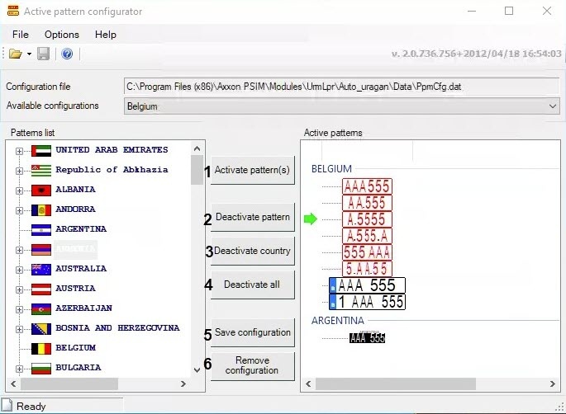The image size is (566, 414).
Task: Select the A.5555 Belgium plate pattern
Action: (367, 219)
